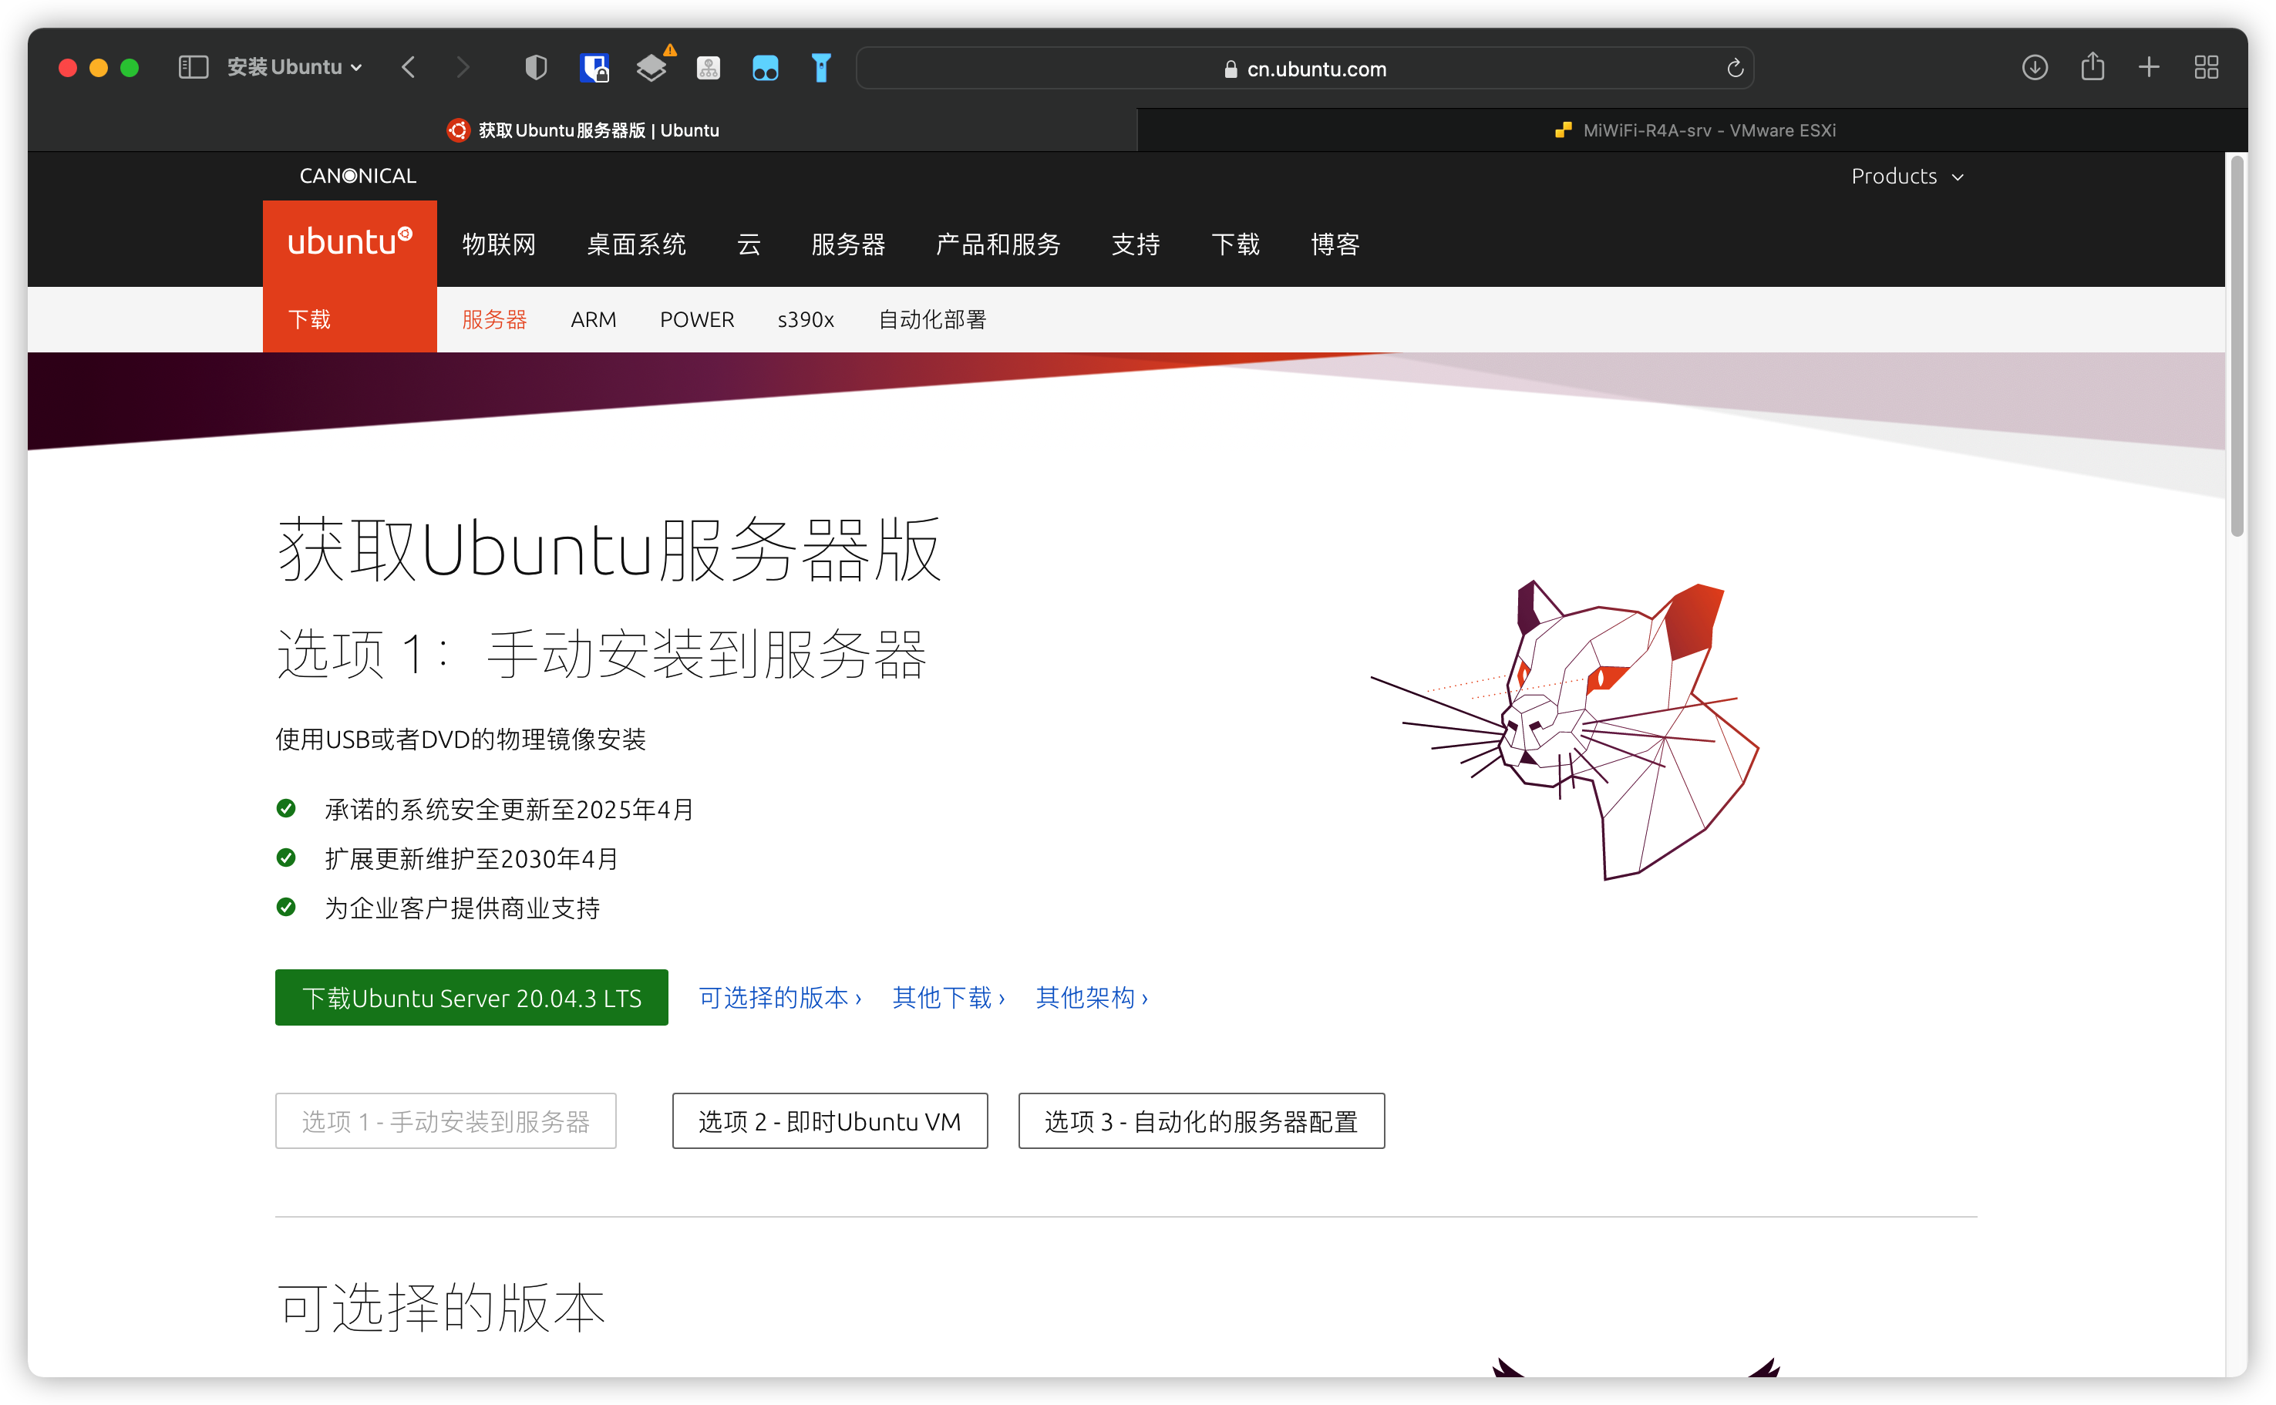
Task: Open the 产品和服务 menu
Action: (998, 244)
